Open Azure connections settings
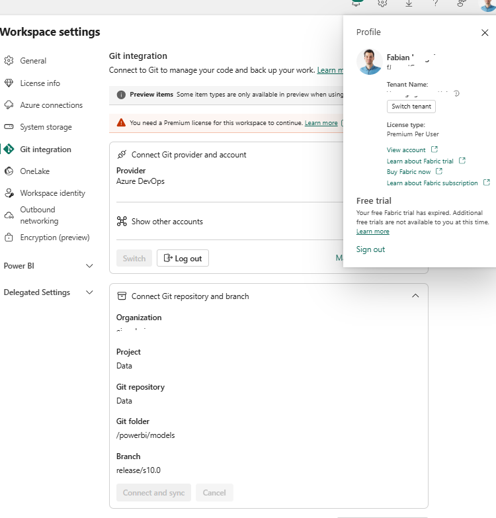 click(51, 105)
